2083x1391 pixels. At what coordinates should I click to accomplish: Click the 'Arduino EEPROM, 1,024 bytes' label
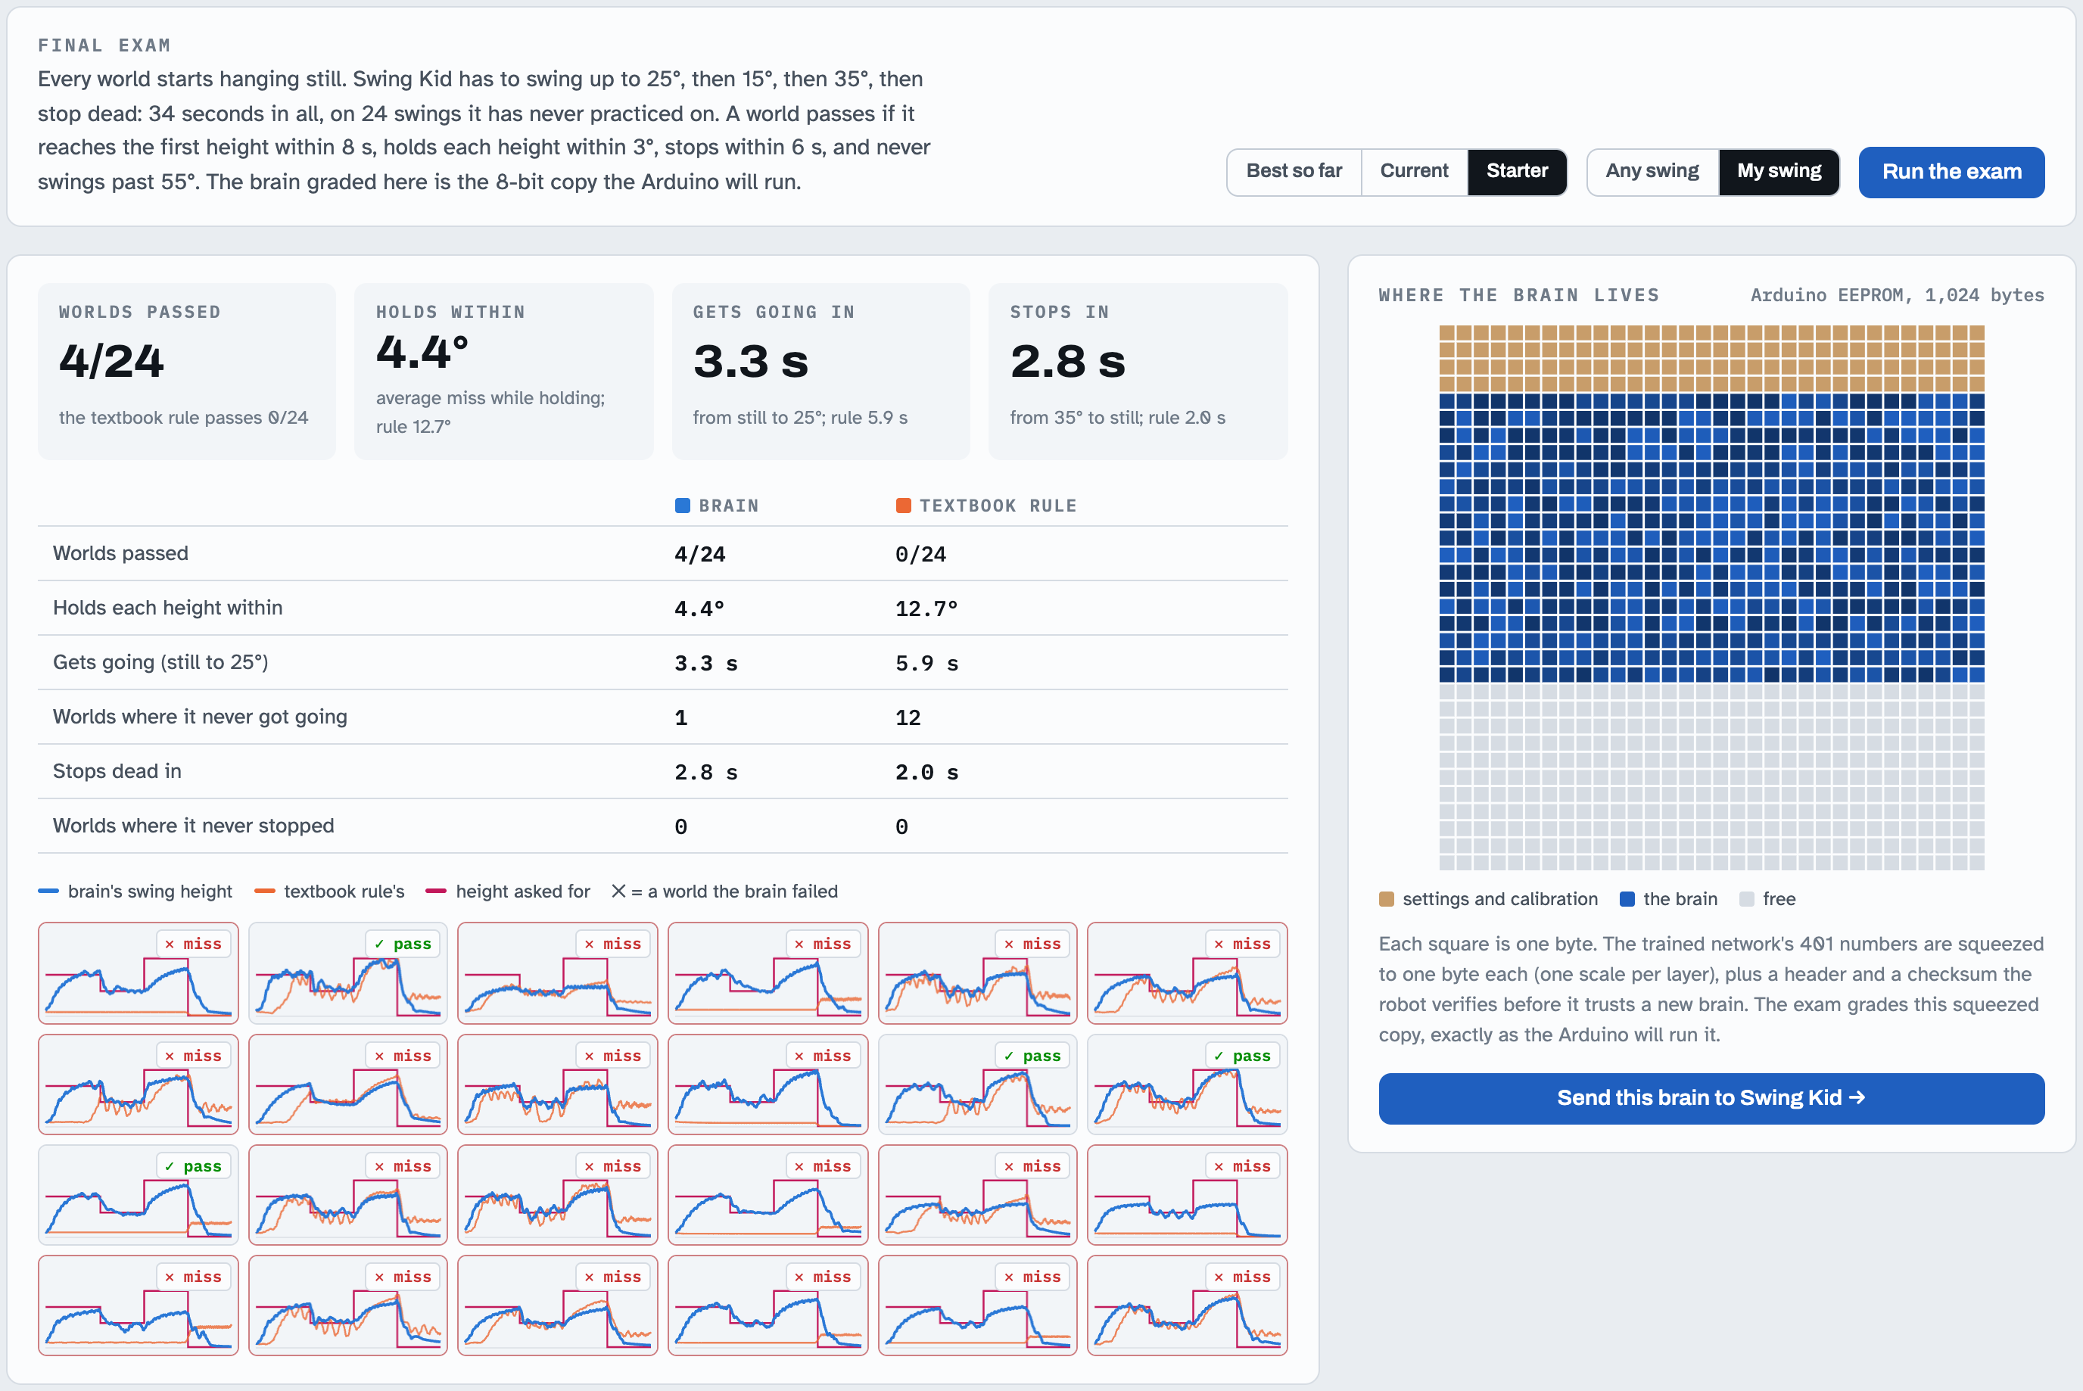tap(1897, 295)
